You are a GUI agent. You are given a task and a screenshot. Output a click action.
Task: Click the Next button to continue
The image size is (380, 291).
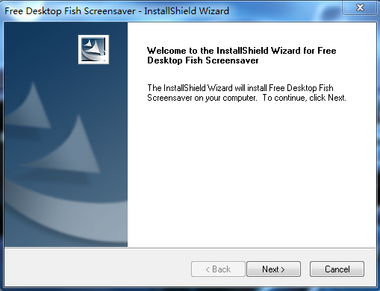click(x=273, y=269)
